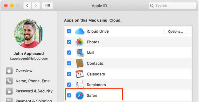The width and height of the screenshot is (201, 102).
Task: Select the Photos label
Action: (x=93, y=42)
